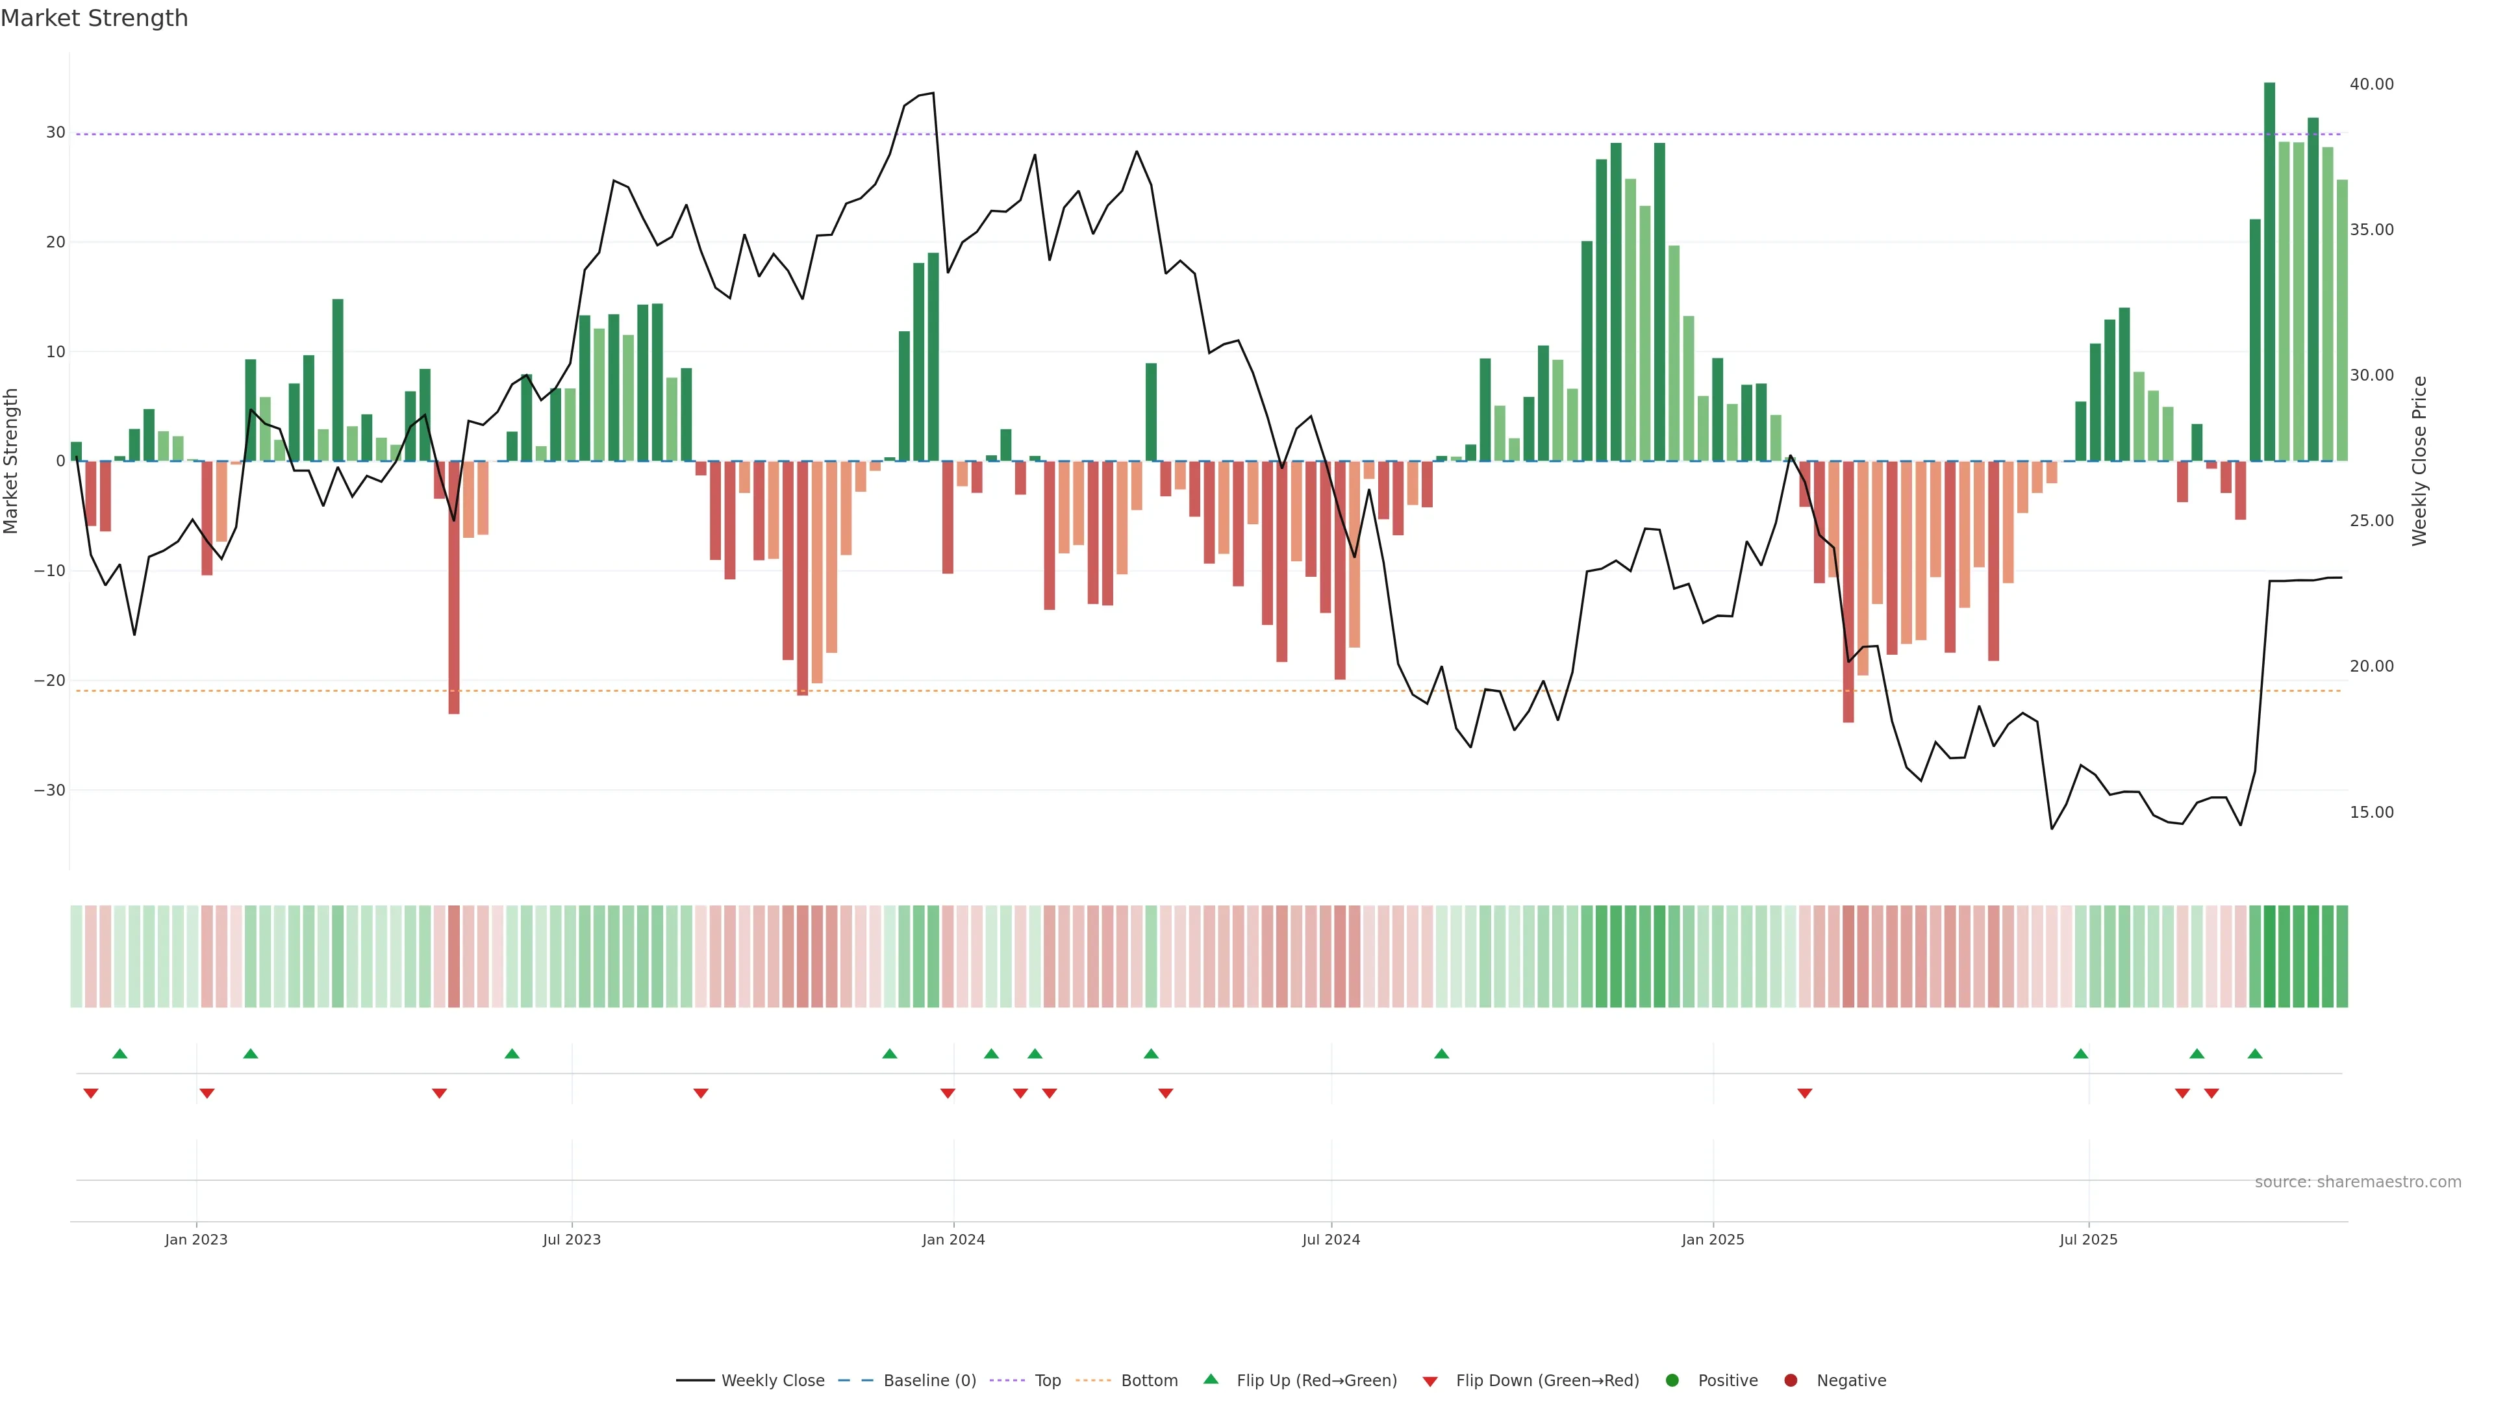Click the Weekly Close Price axis title
The height and width of the screenshot is (1403, 2494).
(x=2419, y=461)
